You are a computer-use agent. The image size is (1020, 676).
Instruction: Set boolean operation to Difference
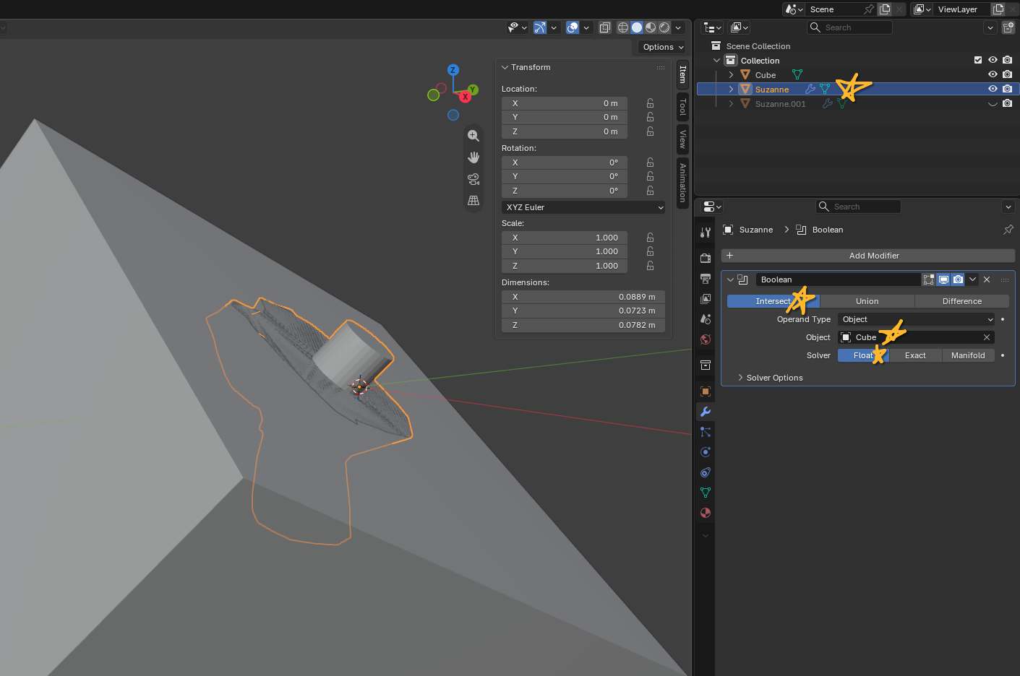pos(962,301)
